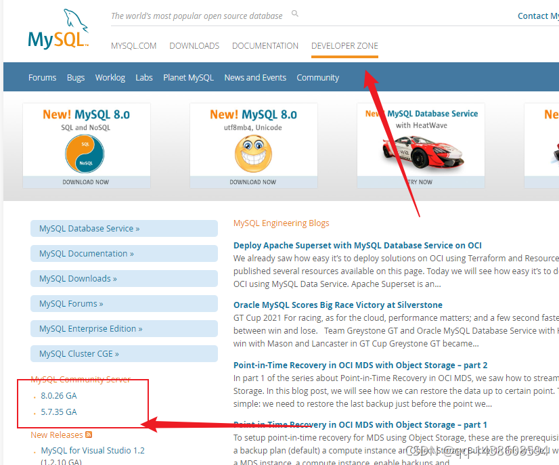
Task: Open Worklog in the blue navbar
Action: click(x=110, y=77)
